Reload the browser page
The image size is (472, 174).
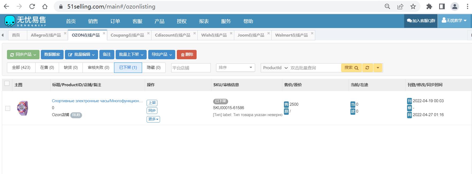[32, 6]
